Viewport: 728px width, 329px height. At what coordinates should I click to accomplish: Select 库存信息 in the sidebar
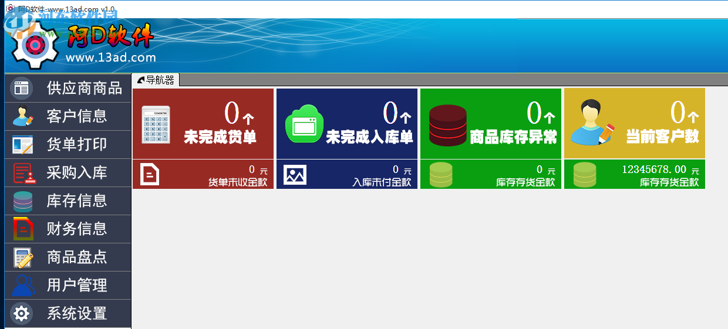pos(68,201)
